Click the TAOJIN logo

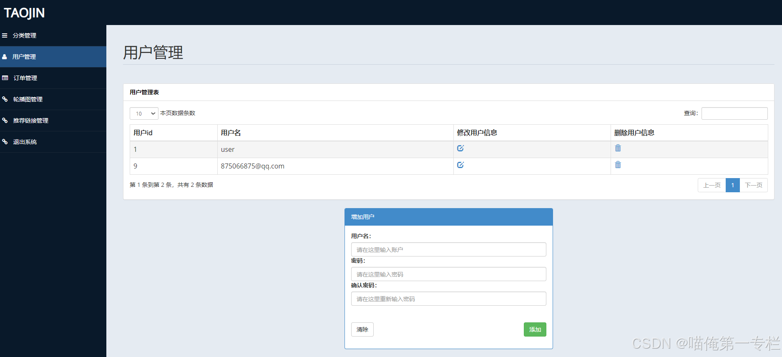pos(24,13)
